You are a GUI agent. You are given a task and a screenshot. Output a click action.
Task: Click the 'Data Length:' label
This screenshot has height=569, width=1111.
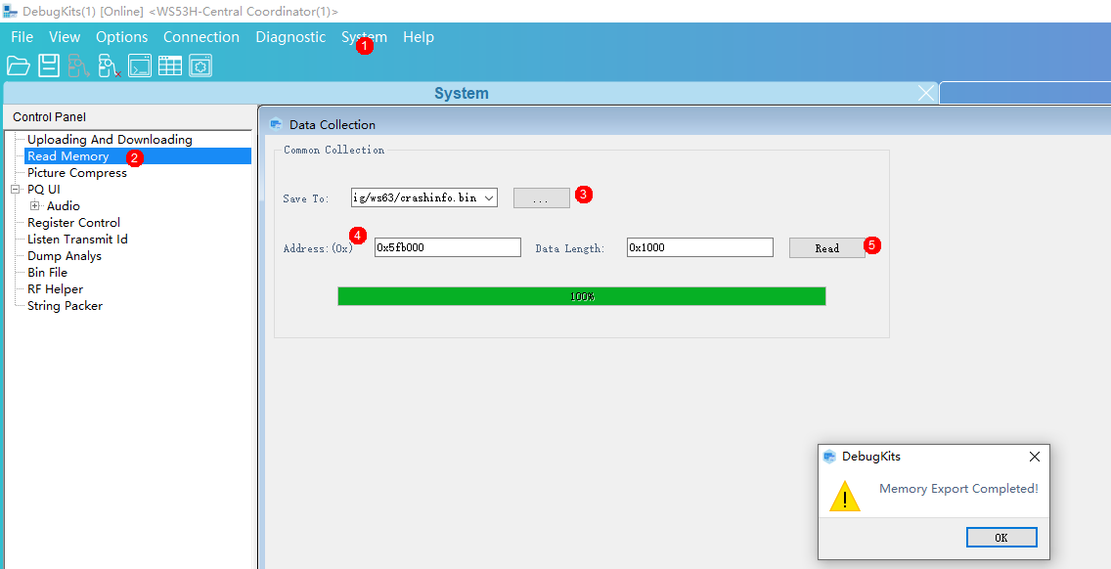tap(569, 248)
